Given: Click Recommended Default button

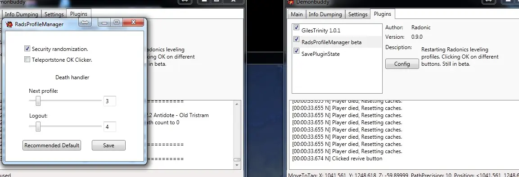Looking at the screenshot, I should [52, 145].
